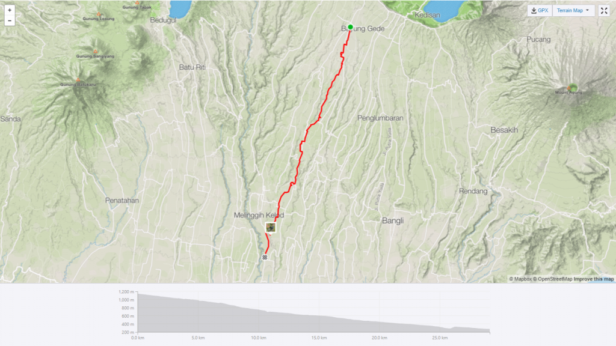Screen dimensions: 616x346
Task: Open the OpenStreetMap attribution link
Action: click(x=552, y=279)
